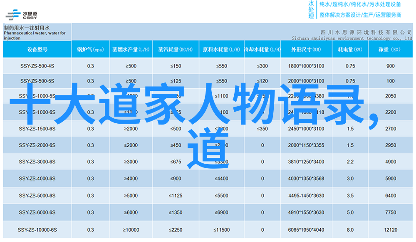Click the raw water value ≤6900

[x=222, y=212]
